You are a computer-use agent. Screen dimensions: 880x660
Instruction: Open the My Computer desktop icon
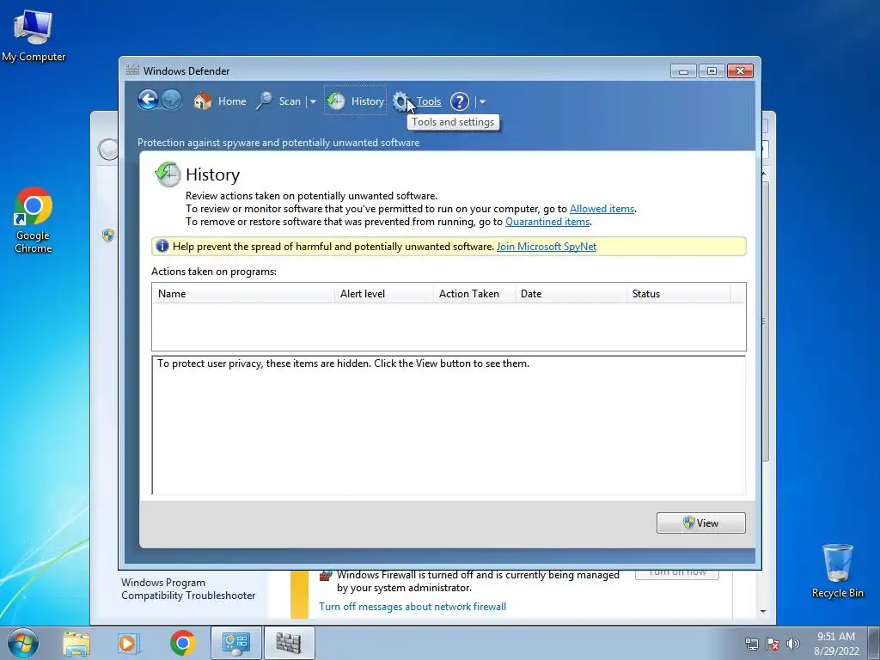click(x=34, y=36)
